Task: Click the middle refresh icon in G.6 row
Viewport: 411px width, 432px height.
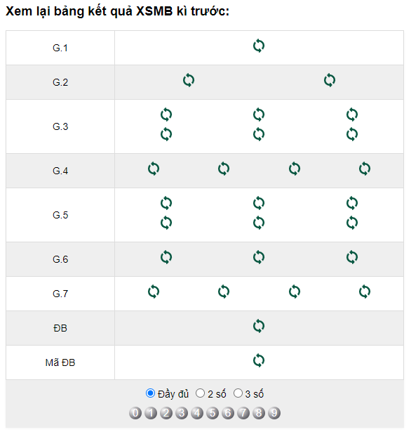Action: tap(259, 257)
